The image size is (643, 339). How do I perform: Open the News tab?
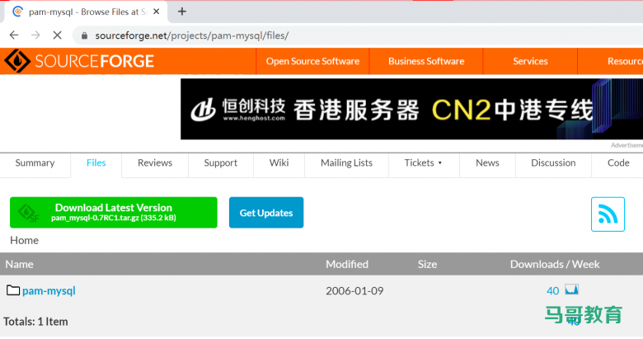[487, 163]
